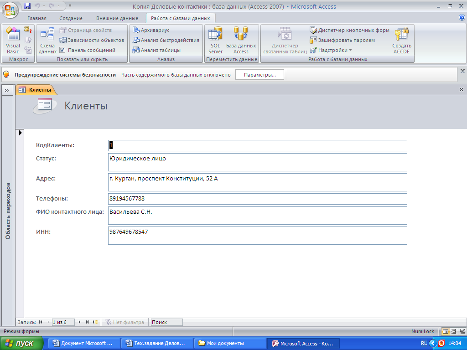
Task: Click the Поиск search box
Action: point(166,322)
